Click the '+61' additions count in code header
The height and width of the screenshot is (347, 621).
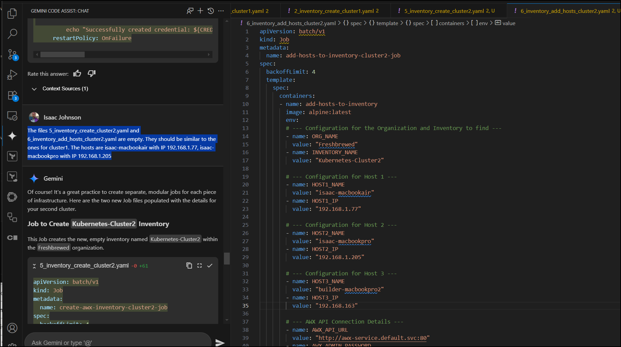[143, 266]
